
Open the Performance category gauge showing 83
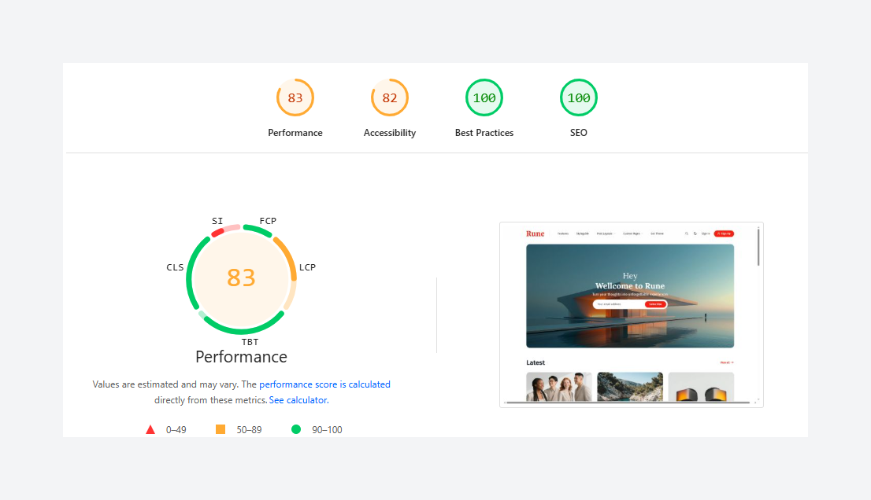click(295, 98)
